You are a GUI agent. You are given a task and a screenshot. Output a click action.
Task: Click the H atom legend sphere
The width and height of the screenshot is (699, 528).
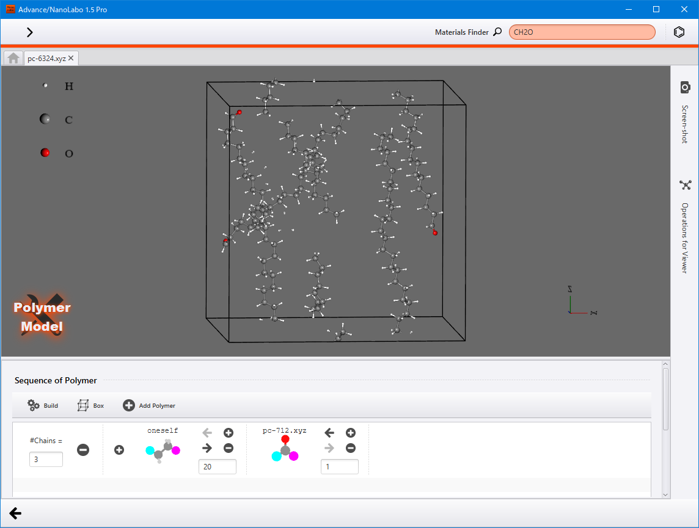[45, 85]
